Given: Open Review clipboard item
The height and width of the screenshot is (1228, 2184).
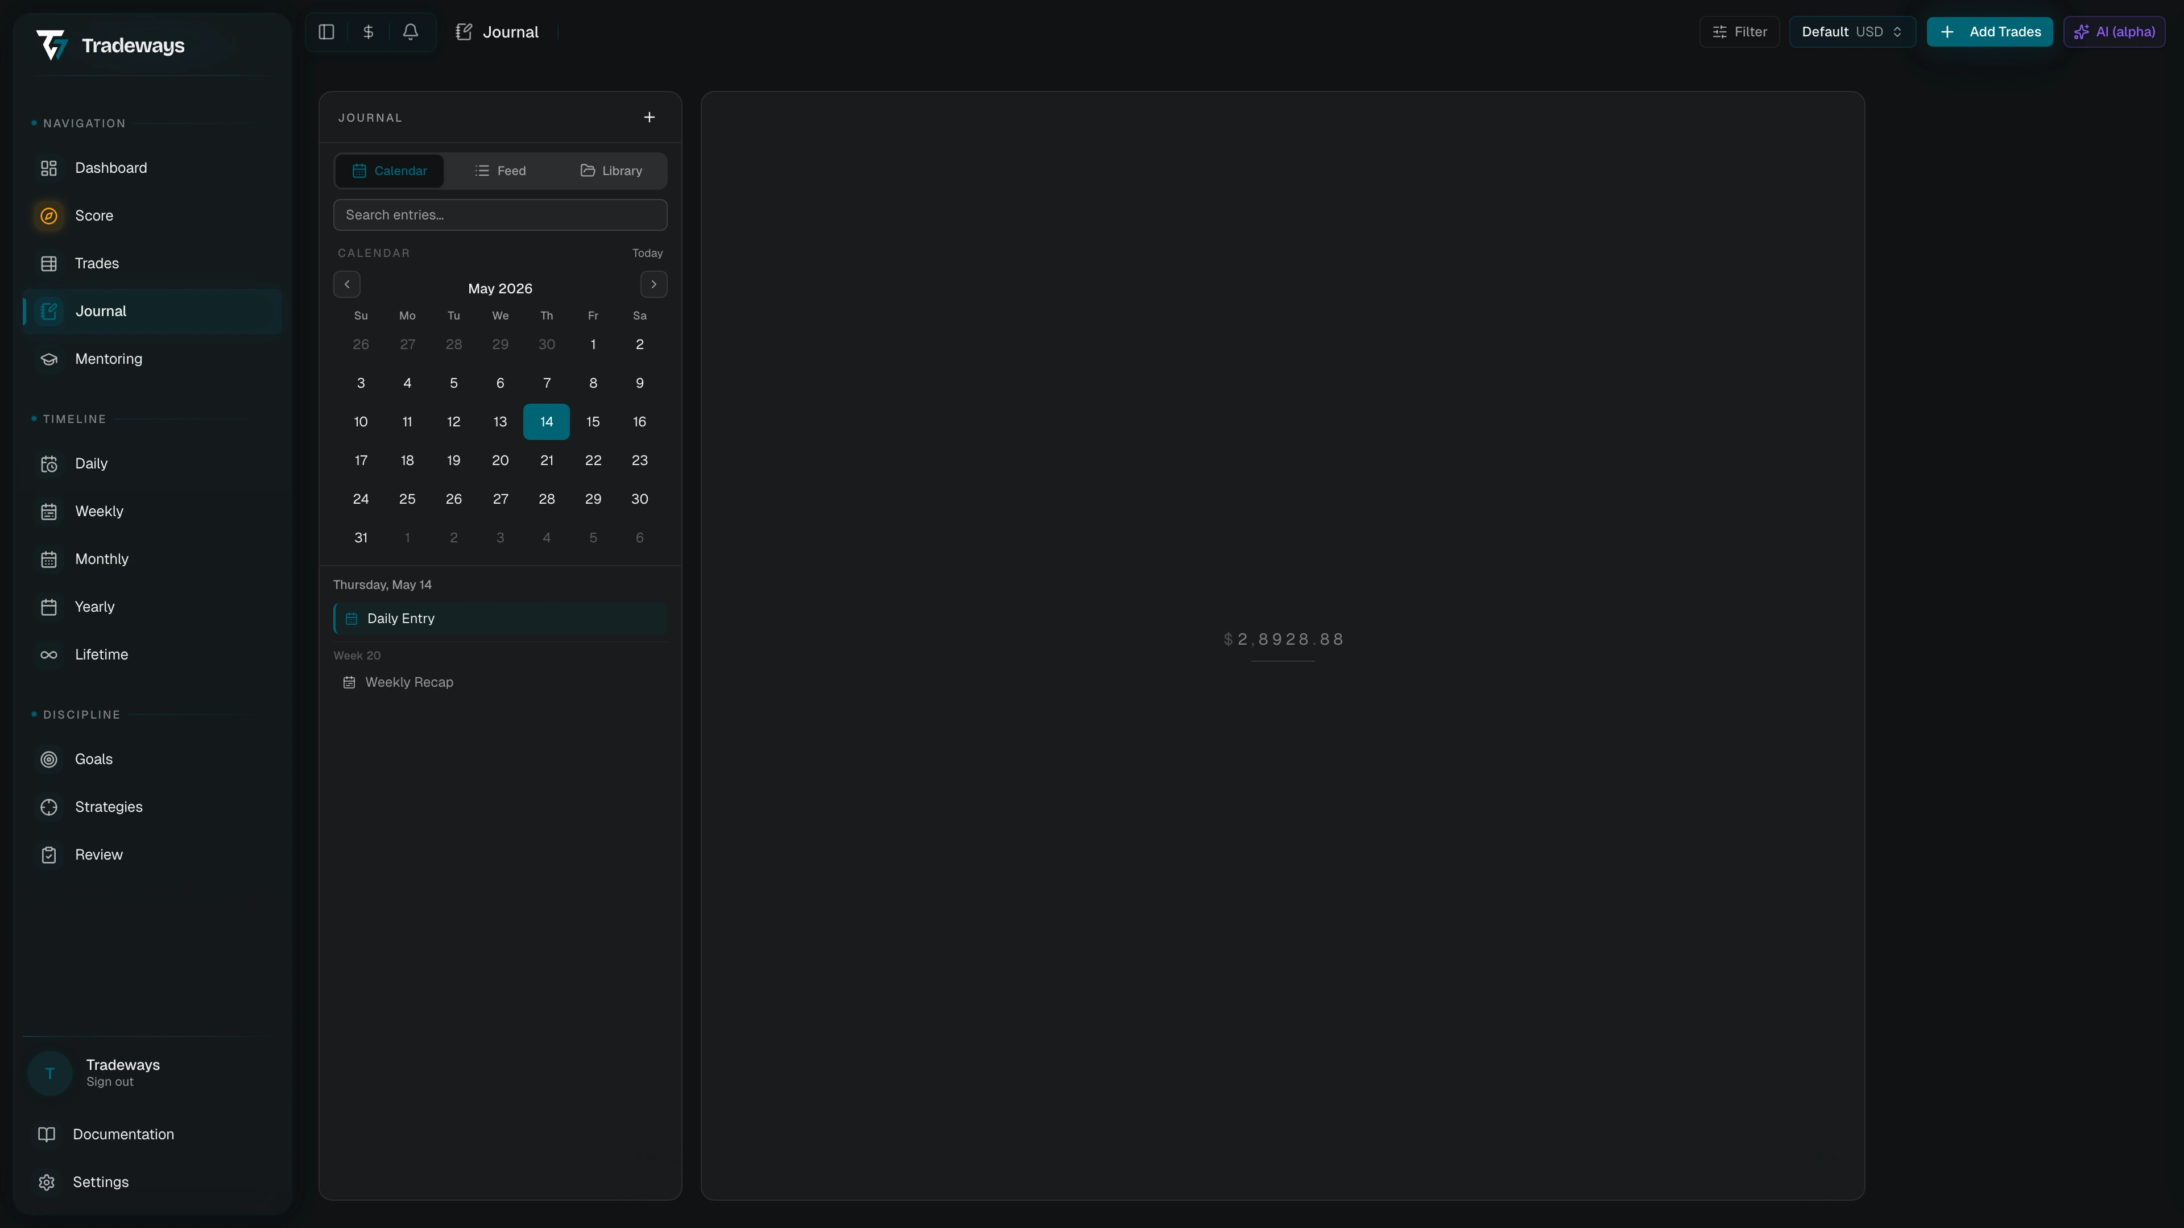Looking at the screenshot, I should (x=152, y=855).
